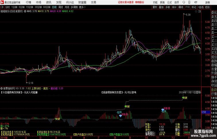217x139 pixels.
Task: Expand the 更多 periods chevron
Action: [82, 7]
